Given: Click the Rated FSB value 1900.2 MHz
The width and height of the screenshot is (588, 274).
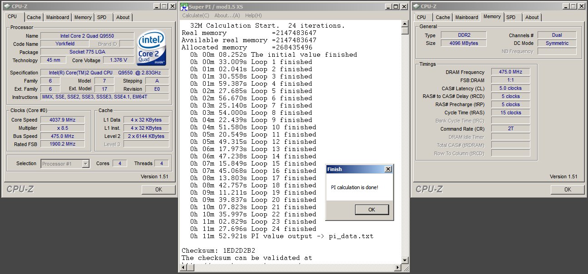Looking at the screenshot, I should pyautogui.click(x=63, y=144).
